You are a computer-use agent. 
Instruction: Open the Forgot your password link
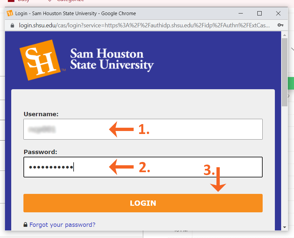(63, 225)
